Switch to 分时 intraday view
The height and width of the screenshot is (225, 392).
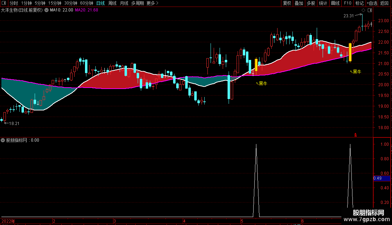[14, 3]
